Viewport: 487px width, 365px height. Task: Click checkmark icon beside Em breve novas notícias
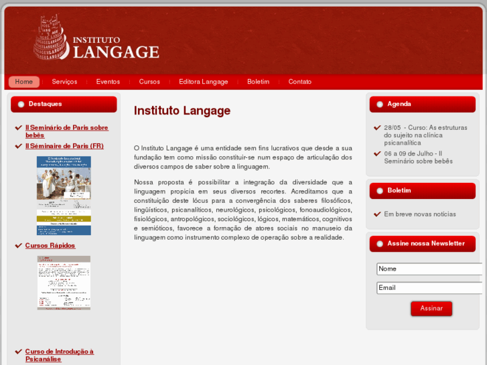pos(377,214)
